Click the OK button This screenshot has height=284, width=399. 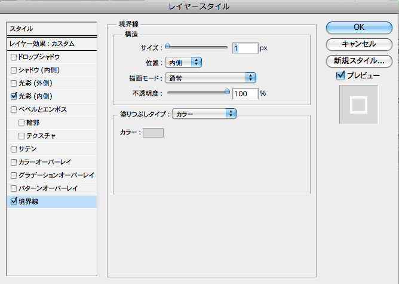coord(359,28)
